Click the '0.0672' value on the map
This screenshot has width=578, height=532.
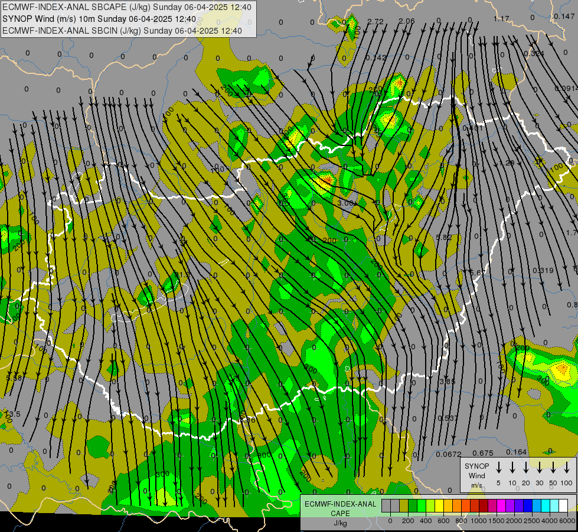tap(449, 455)
